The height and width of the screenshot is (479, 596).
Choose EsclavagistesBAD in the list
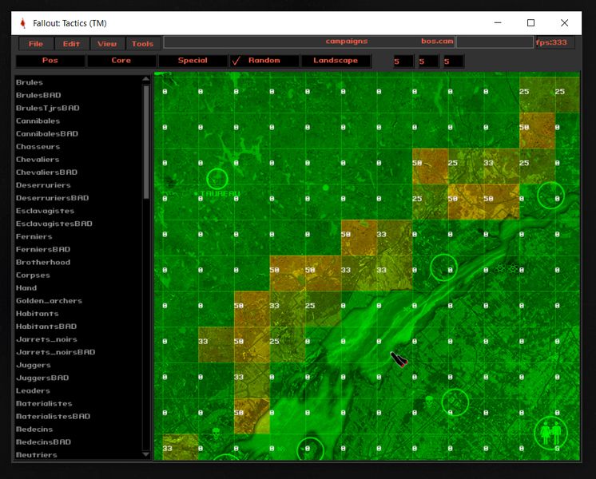54,224
